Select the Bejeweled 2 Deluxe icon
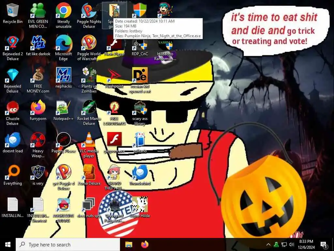 tap(13, 48)
